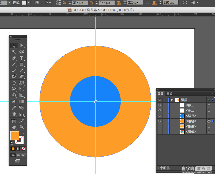
Task: Target the blue <路径> via its circle
Action: tap(209, 116)
